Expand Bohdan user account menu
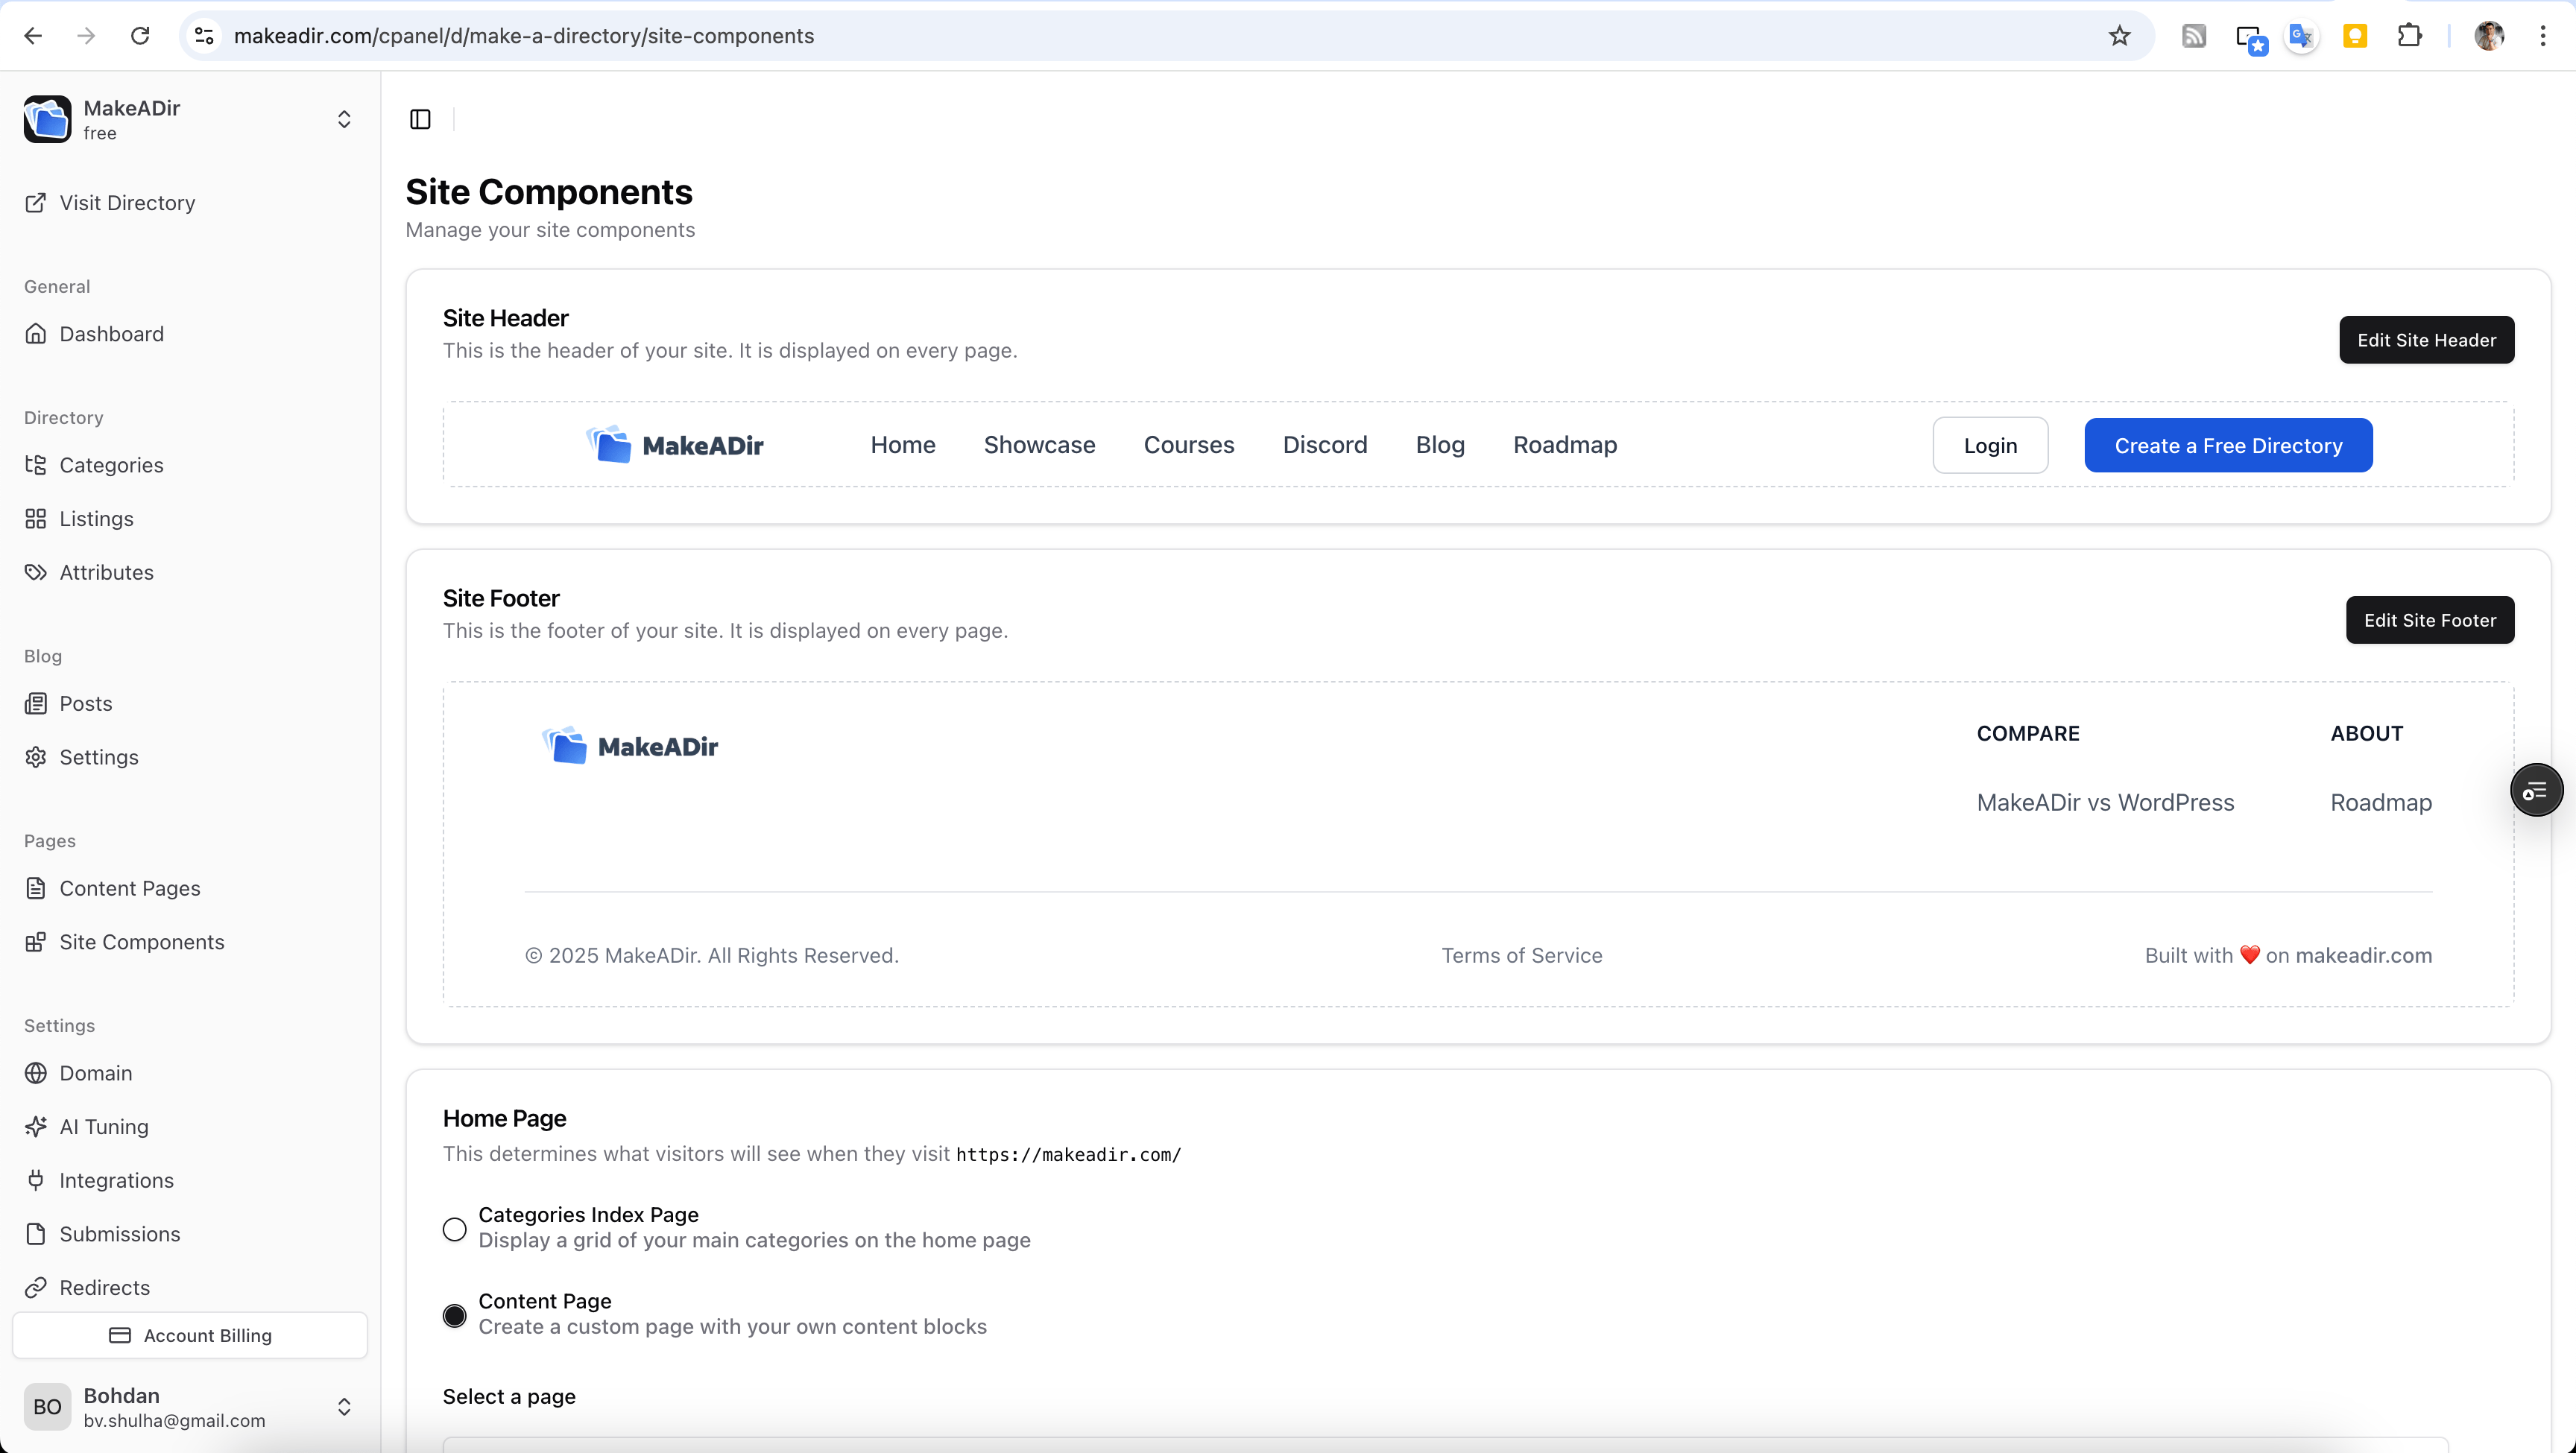The height and width of the screenshot is (1453, 2576). pos(343,1407)
